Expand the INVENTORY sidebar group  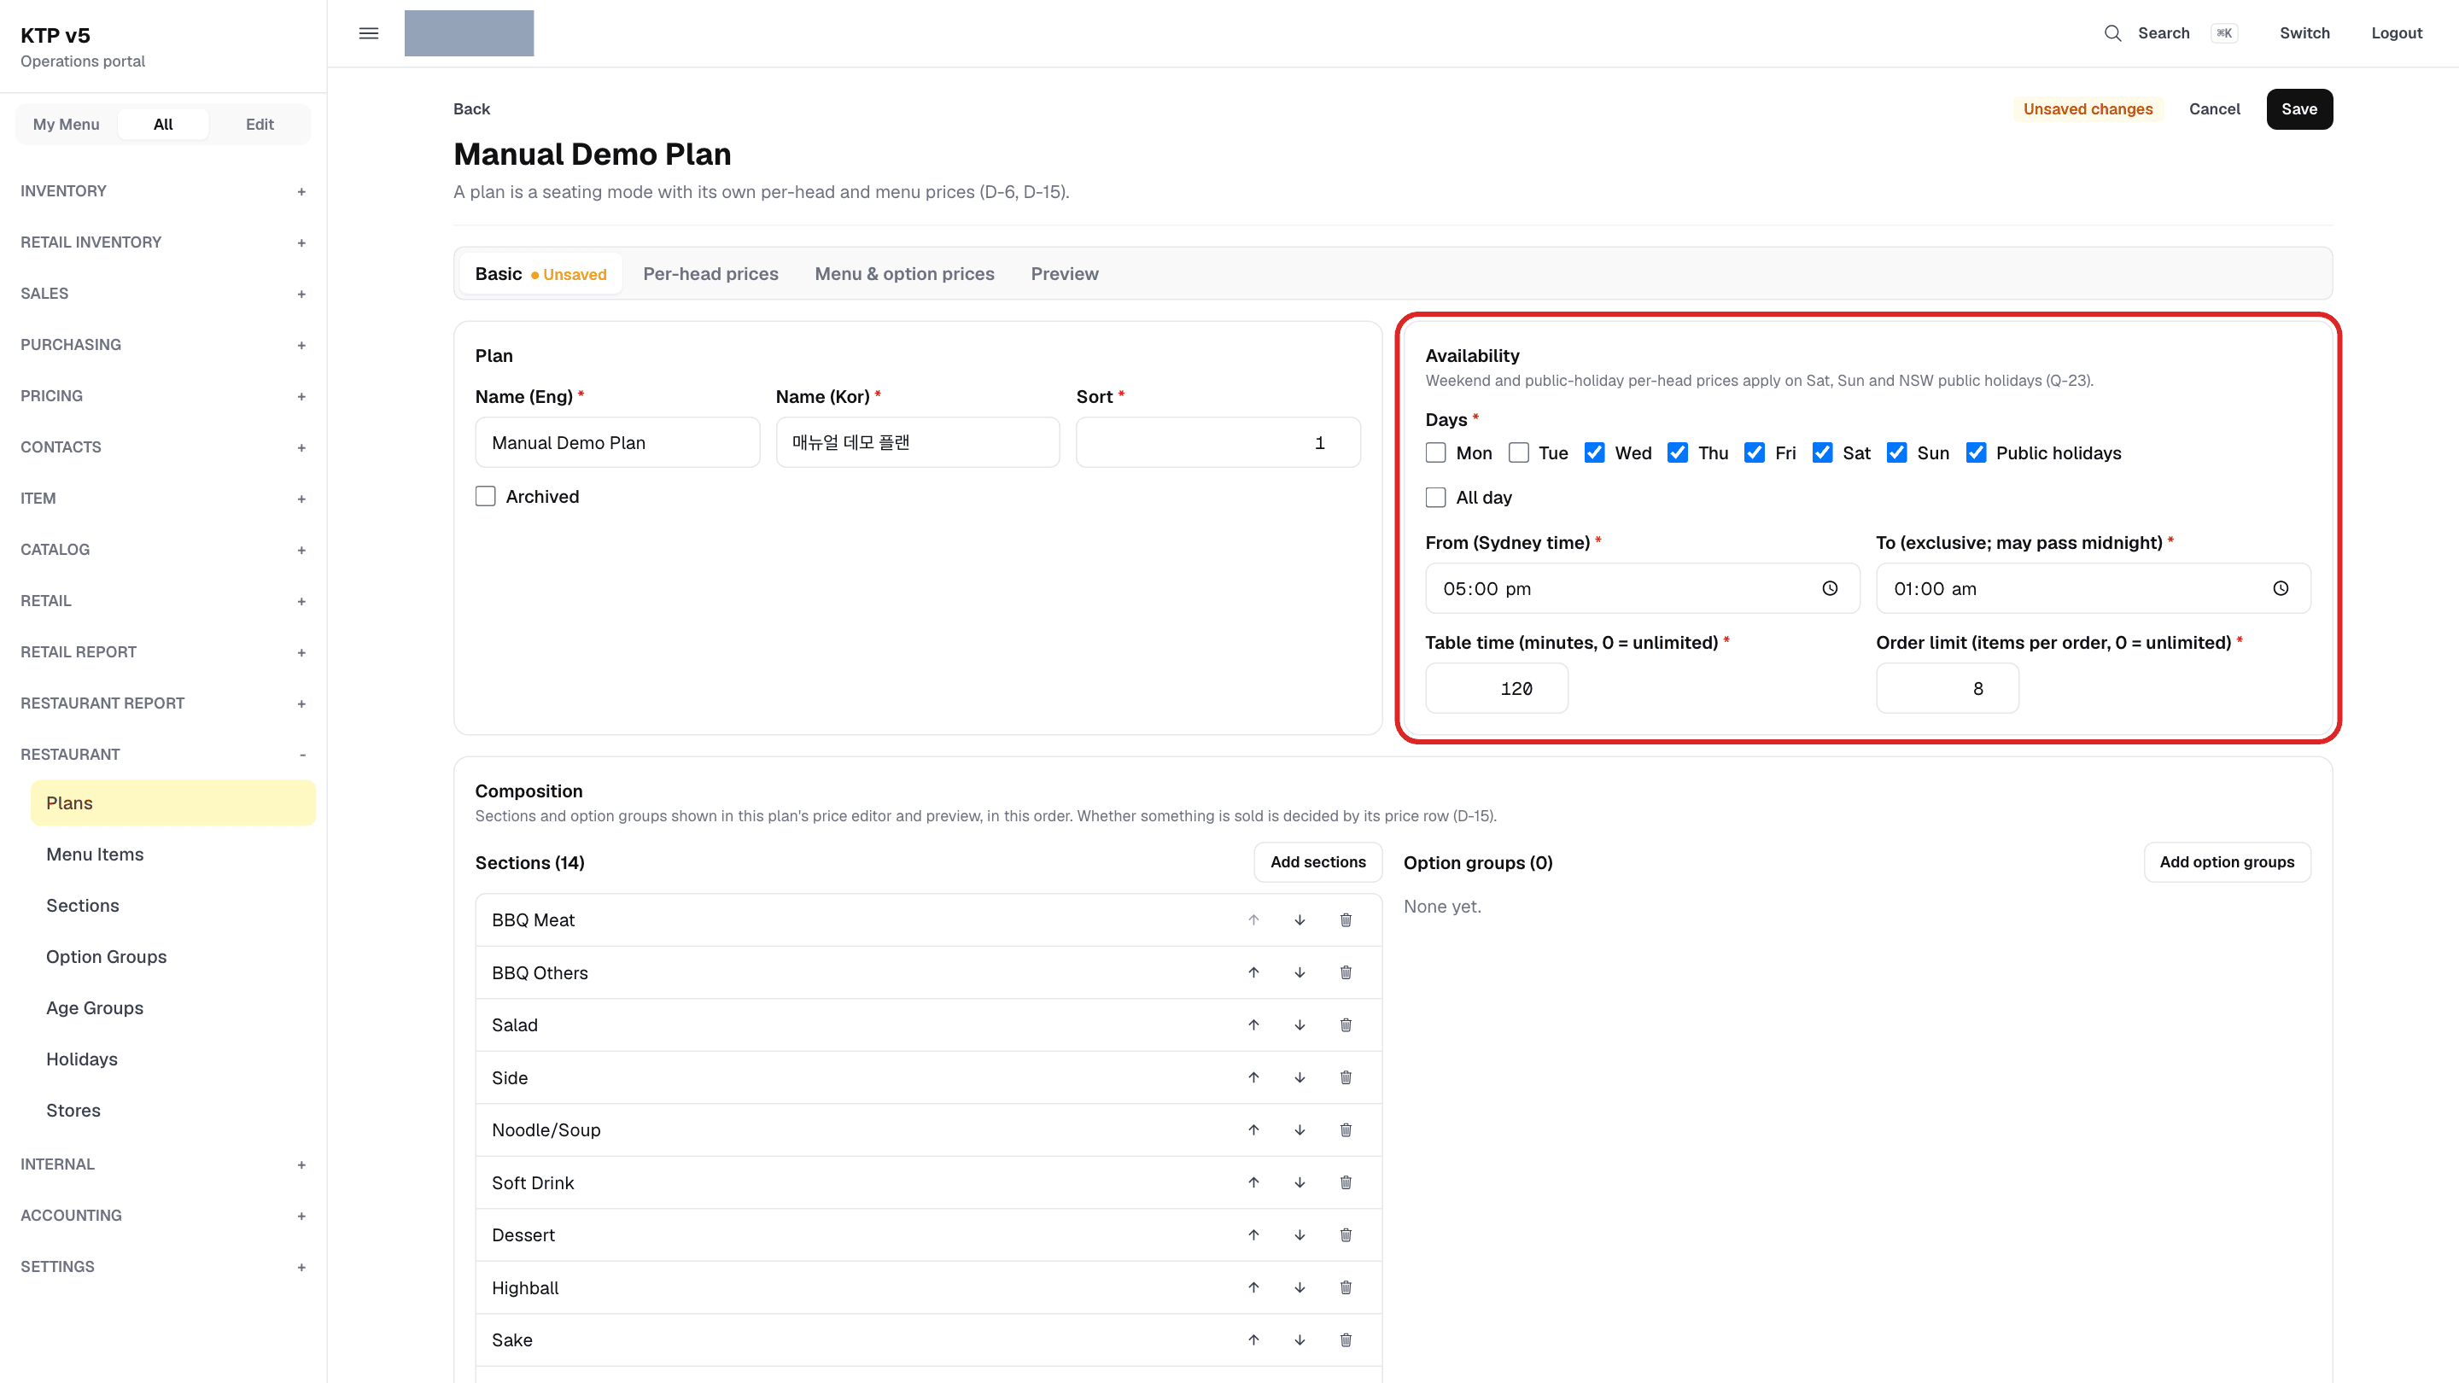coord(163,191)
